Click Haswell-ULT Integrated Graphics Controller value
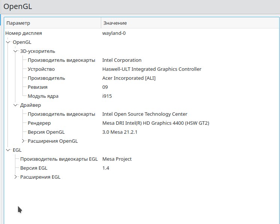The image size is (280, 224). tap(152, 69)
